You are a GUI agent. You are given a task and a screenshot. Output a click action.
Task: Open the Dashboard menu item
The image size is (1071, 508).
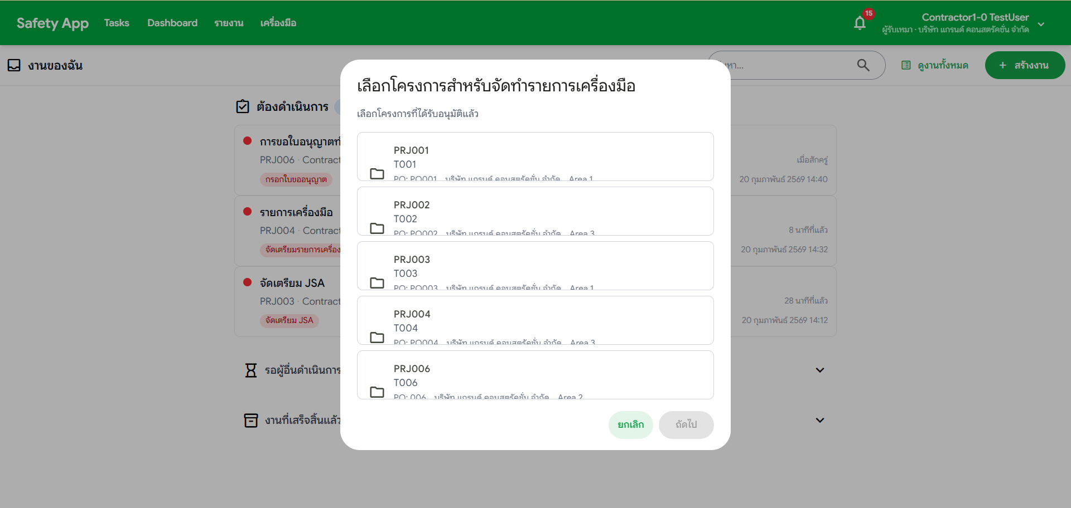[172, 23]
